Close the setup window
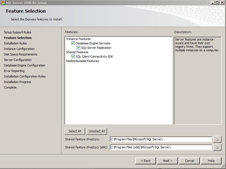 pos(222,2)
